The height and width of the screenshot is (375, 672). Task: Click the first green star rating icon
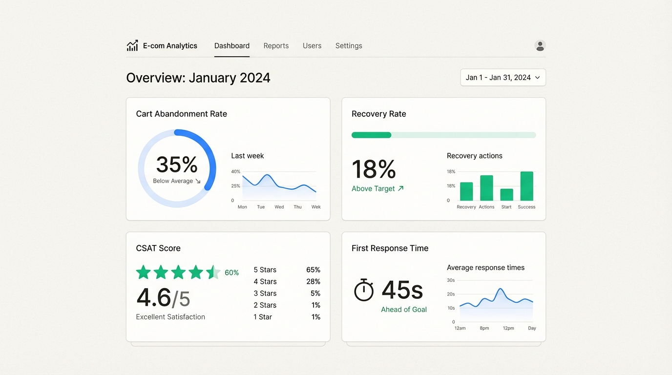point(143,272)
